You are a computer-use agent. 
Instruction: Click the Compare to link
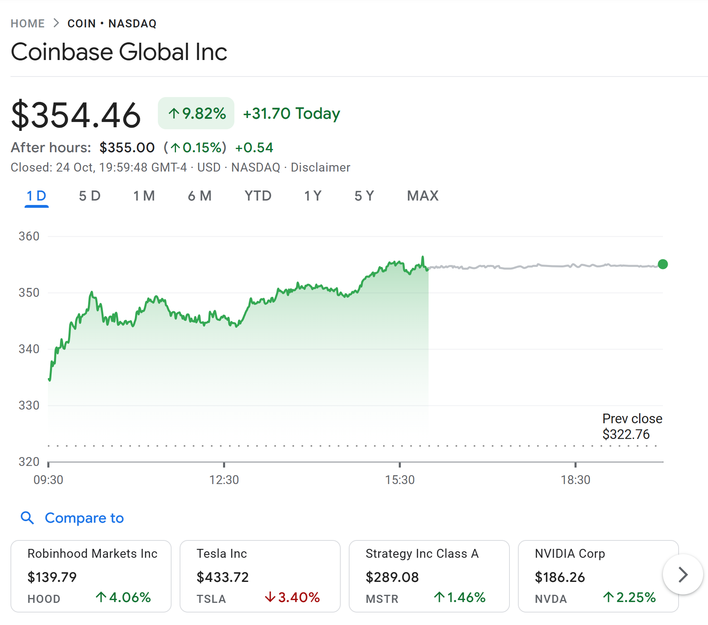[x=84, y=518]
